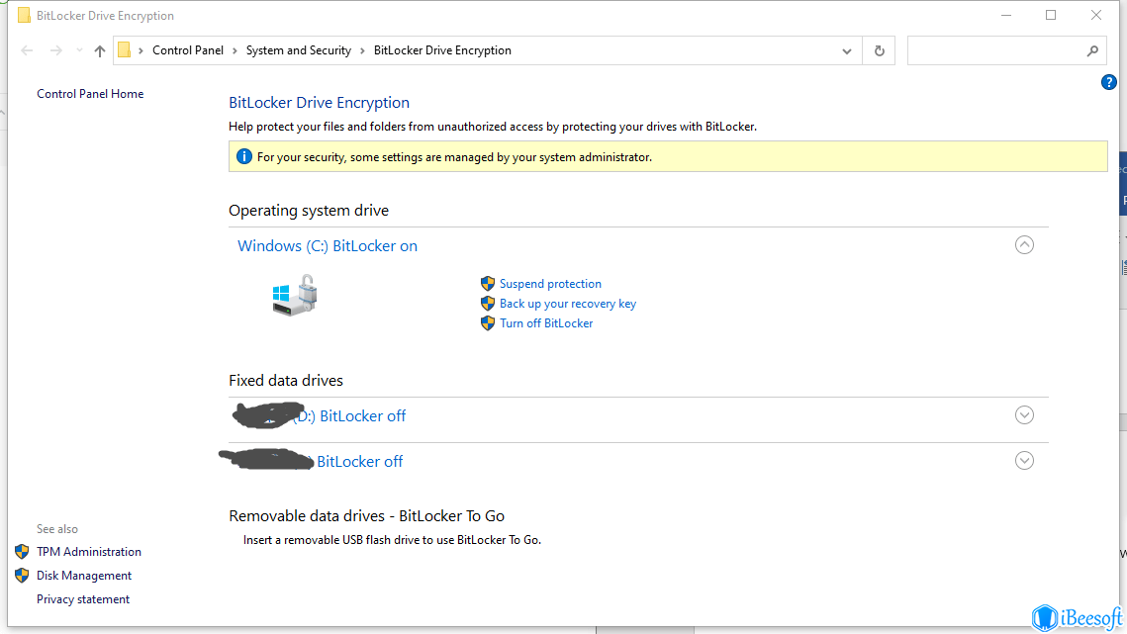The image size is (1127, 634).
Task: Click the 'Operating system drive' section heading
Action: [309, 211]
